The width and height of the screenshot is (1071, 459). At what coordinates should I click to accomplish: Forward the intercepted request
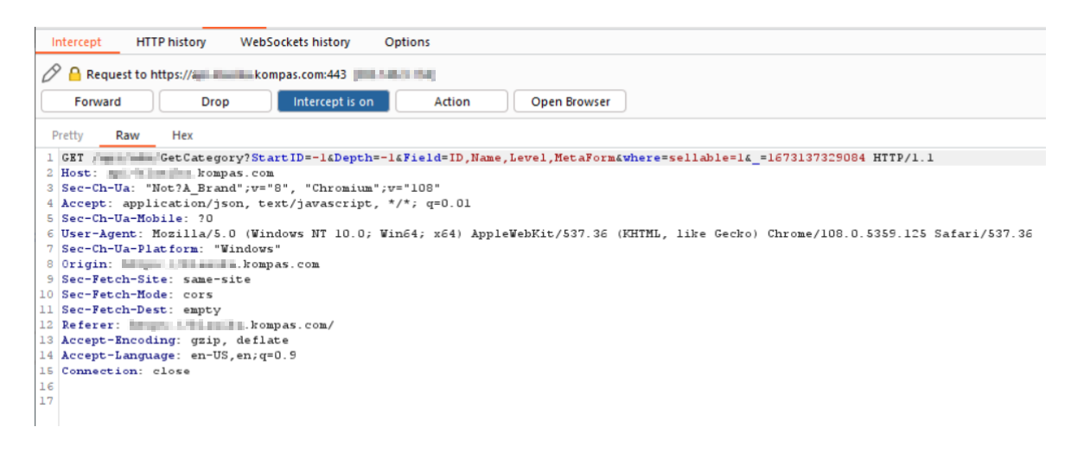tap(98, 102)
